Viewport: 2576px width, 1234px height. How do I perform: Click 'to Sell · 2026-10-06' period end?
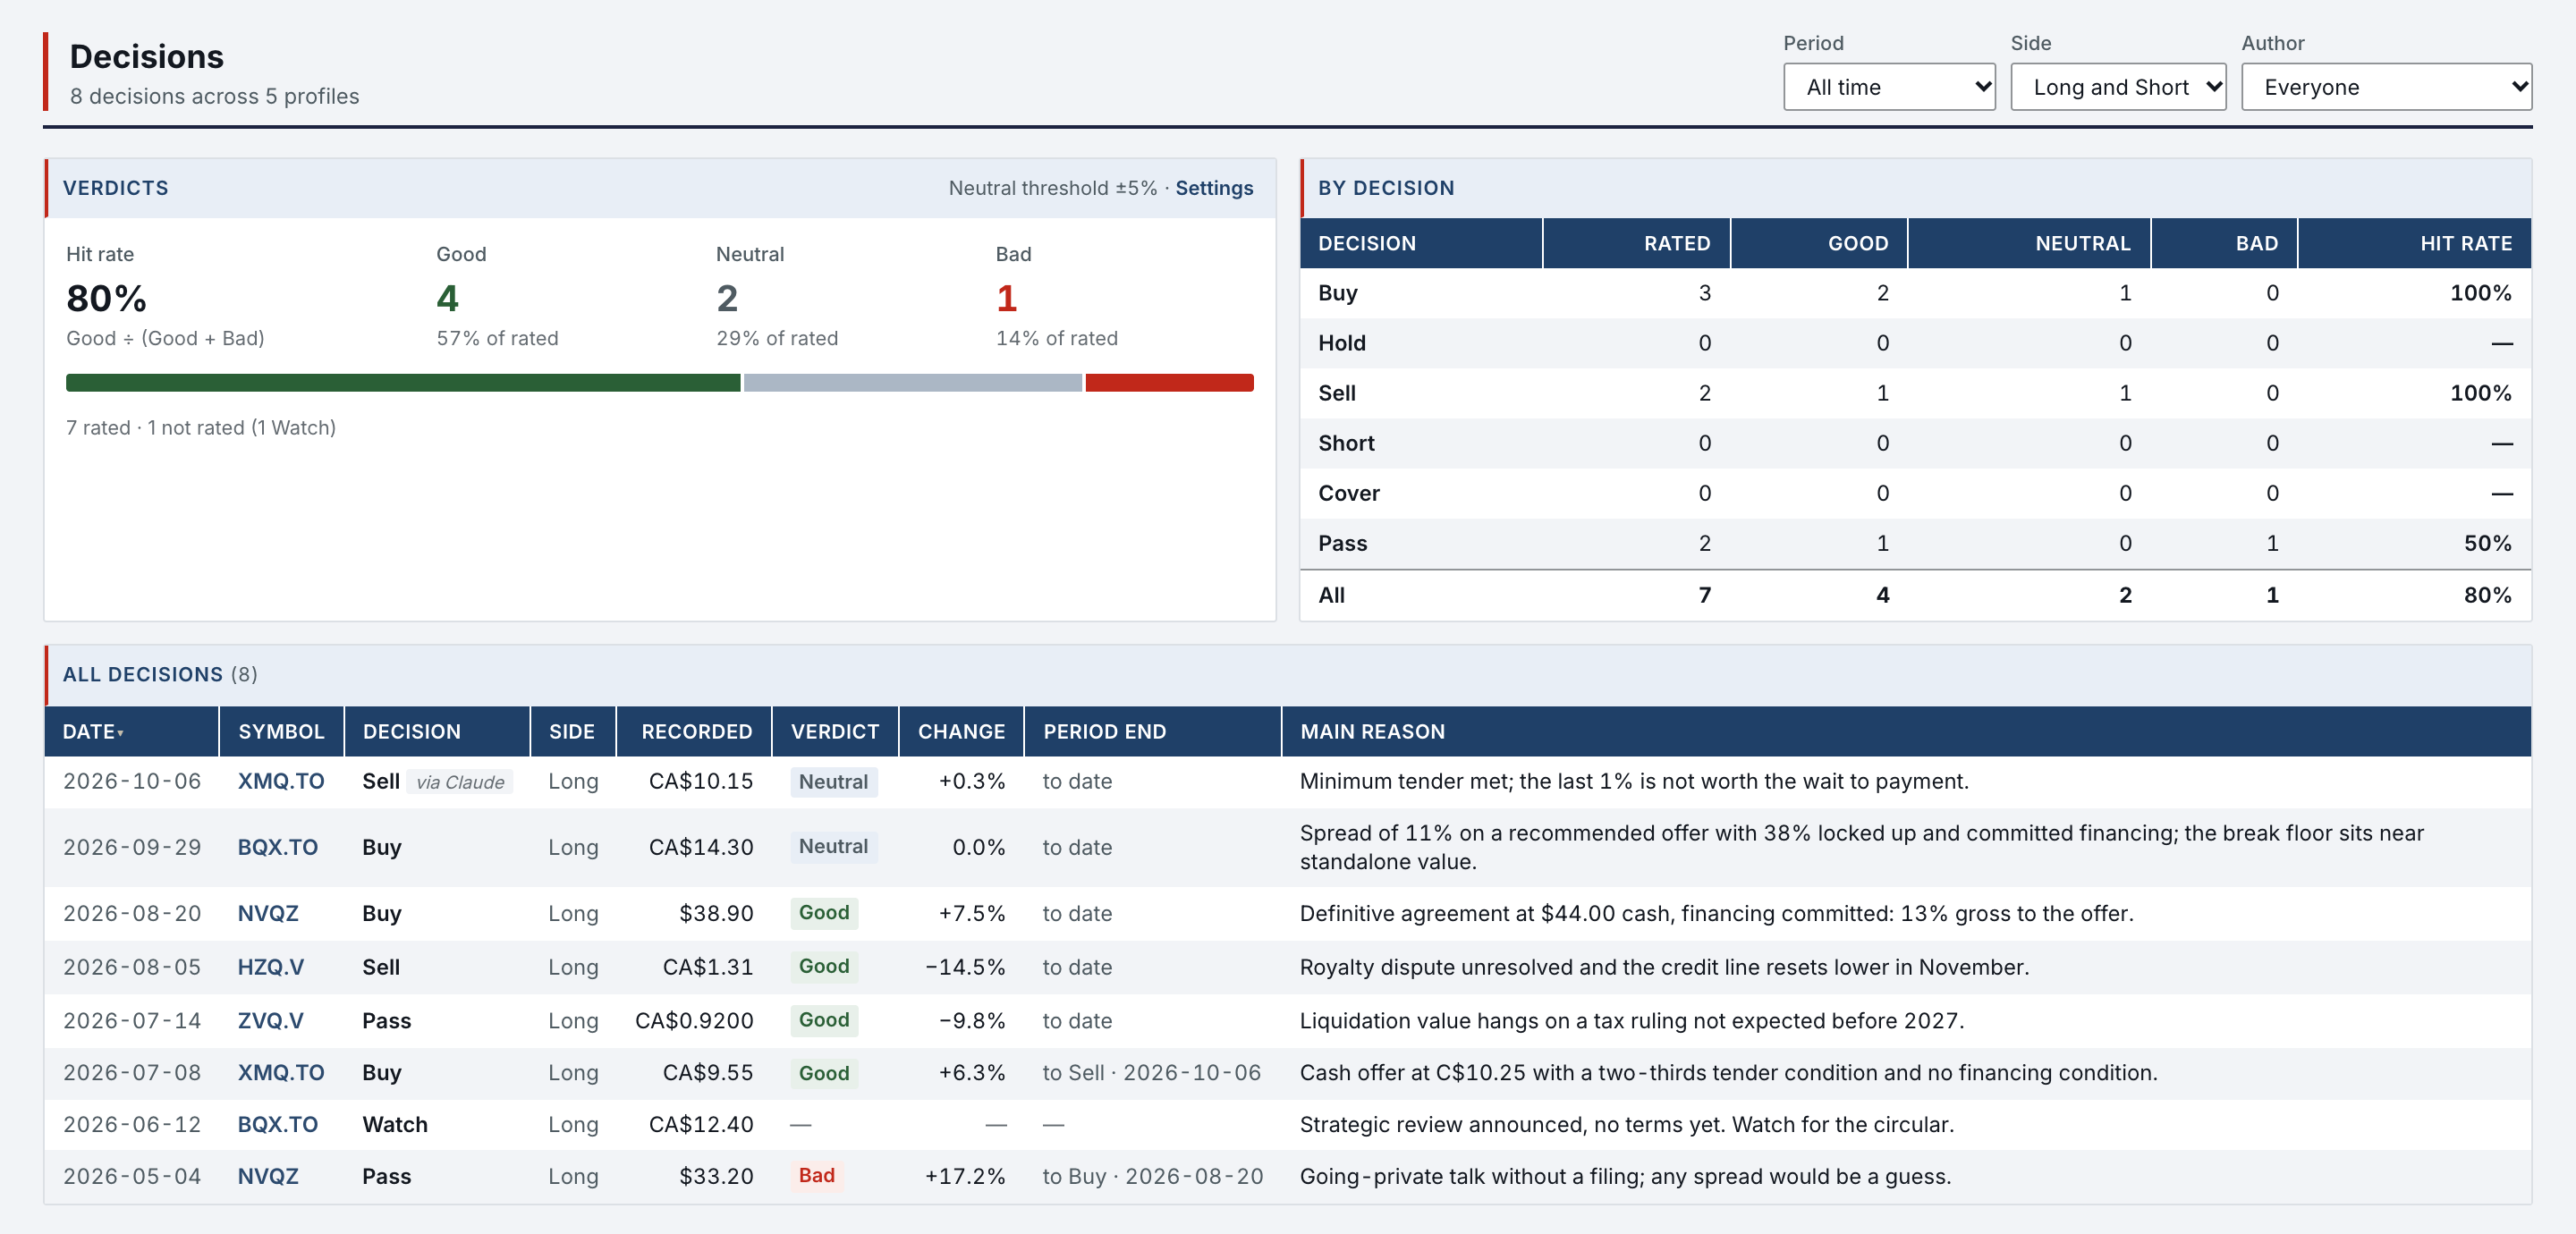(x=1151, y=1072)
